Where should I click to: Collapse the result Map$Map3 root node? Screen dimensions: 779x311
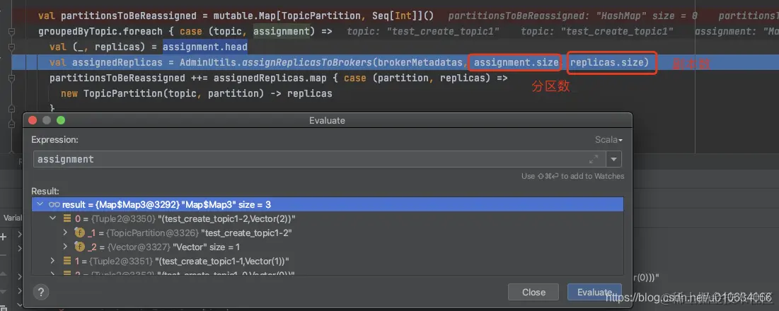coord(40,204)
